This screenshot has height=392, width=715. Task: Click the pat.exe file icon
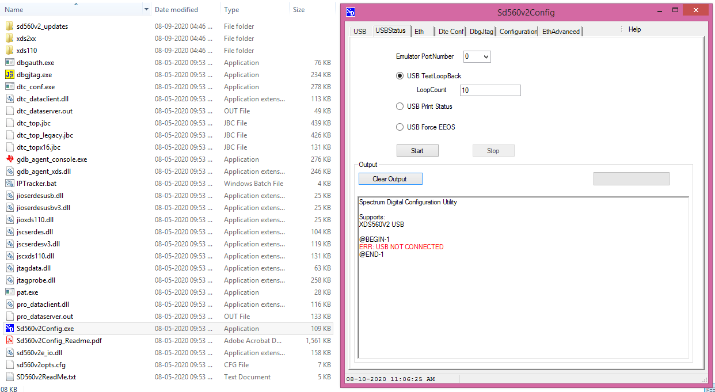pos(9,292)
